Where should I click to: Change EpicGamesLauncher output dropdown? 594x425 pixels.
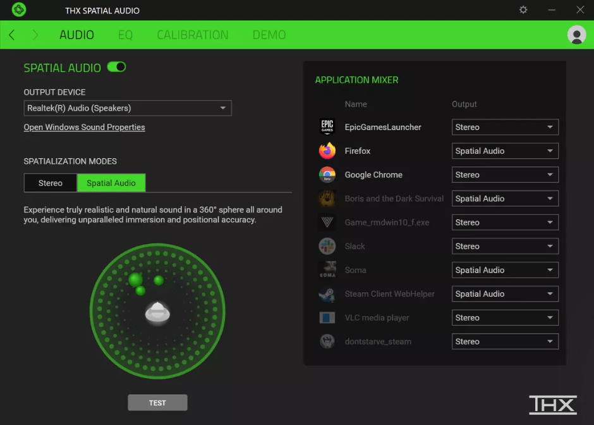click(505, 127)
